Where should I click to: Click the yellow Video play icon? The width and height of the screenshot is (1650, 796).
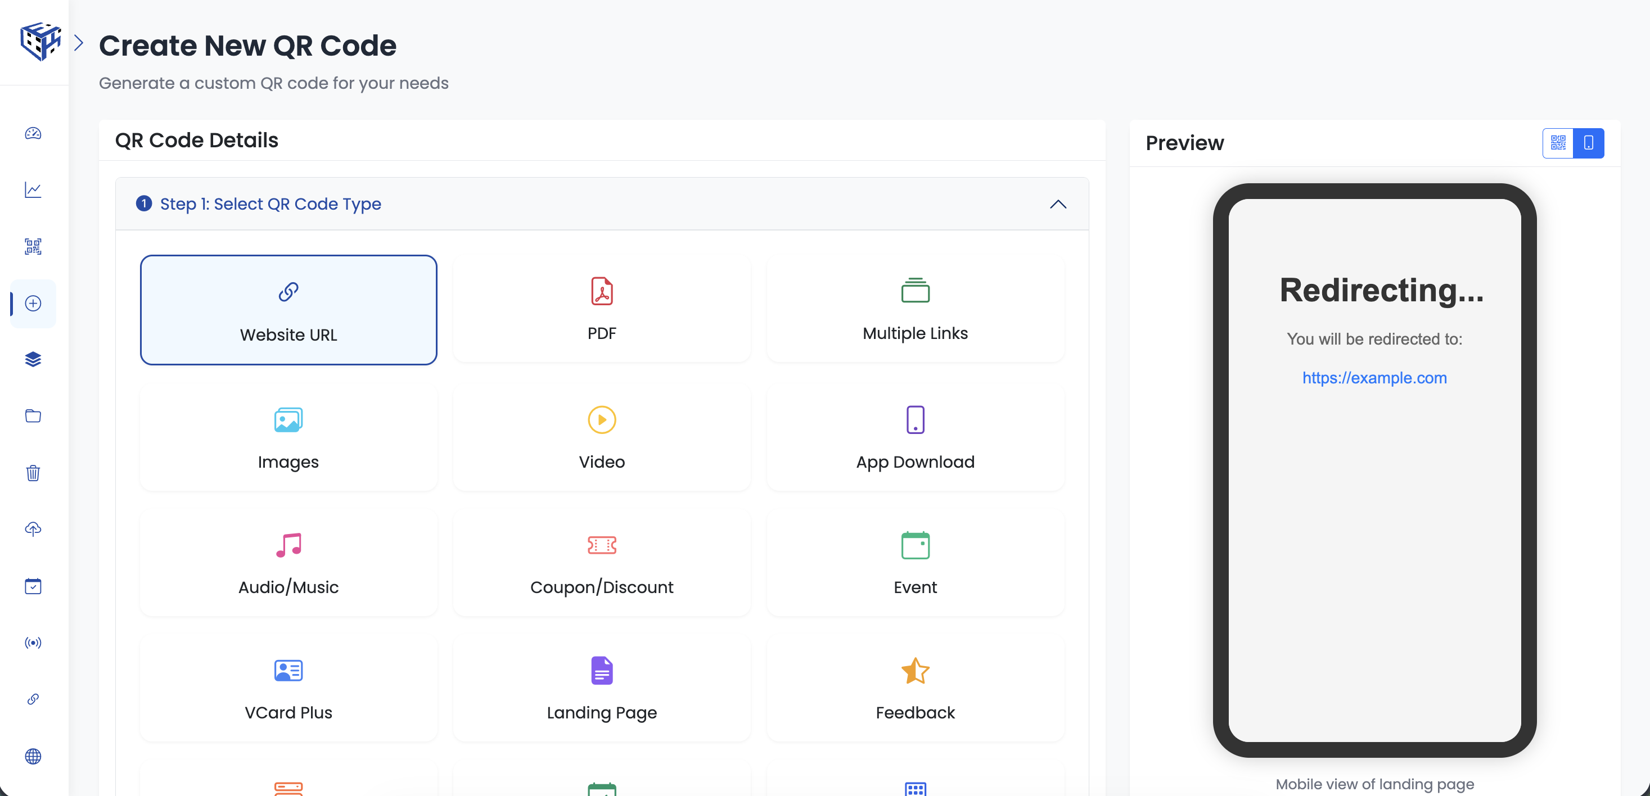pyautogui.click(x=601, y=419)
